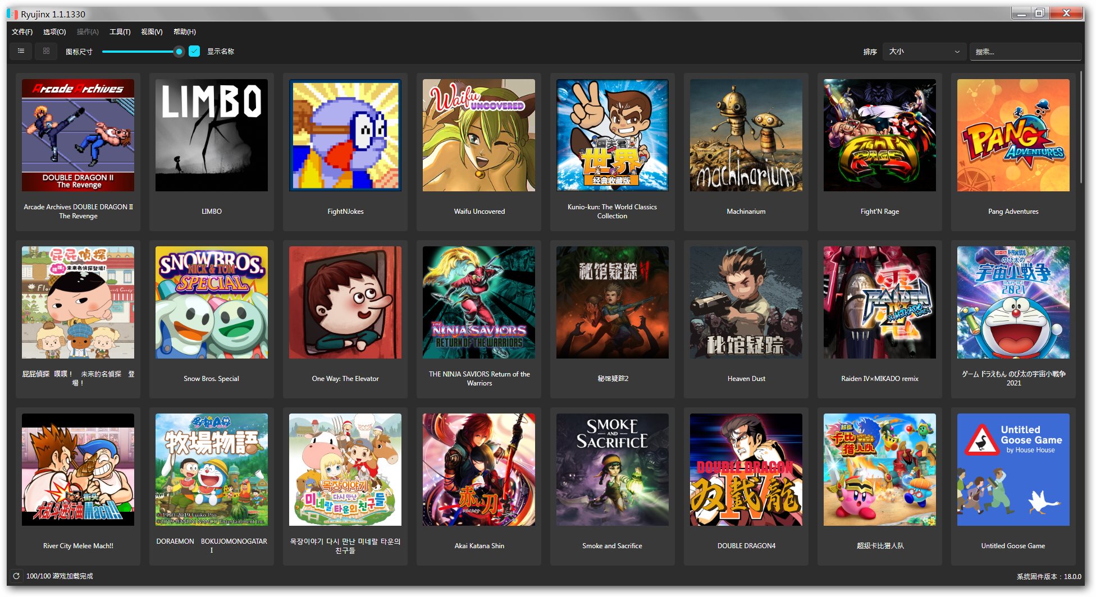Select the DOUBLE DRAGON4 game cover
Image resolution: width=1096 pixels, height=597 pixels.
[x=746, y=470]
